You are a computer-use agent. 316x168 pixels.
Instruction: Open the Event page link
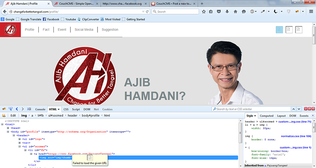pos(62,30)
